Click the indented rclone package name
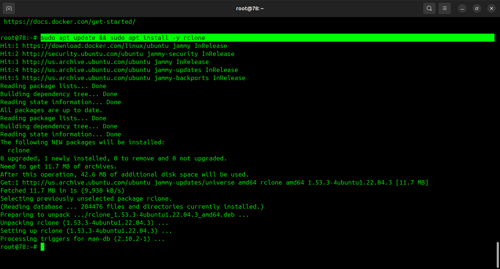Image resolution: width=500 pixels, height=269 pixels. [19, 151]
